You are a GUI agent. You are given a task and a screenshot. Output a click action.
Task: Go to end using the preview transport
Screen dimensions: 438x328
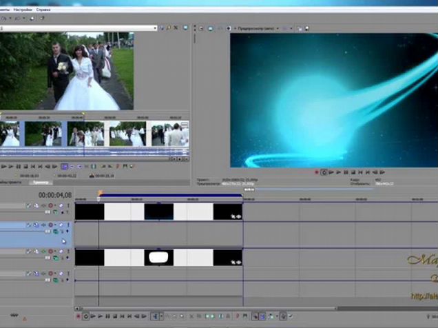click(x=368, y=172)
